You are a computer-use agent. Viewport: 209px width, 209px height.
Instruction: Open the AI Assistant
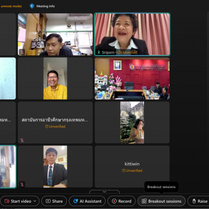[x=87, y=201]
